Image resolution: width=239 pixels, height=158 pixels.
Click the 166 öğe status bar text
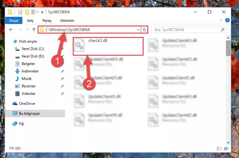coord(15,148)
